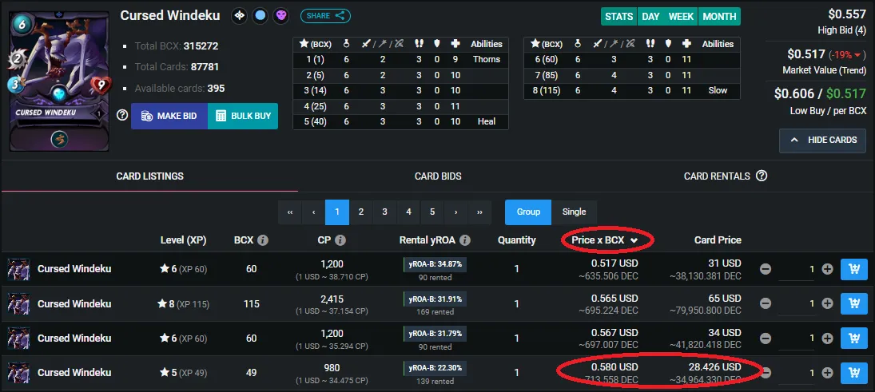Image resolution: width=875 pixels, height=392 pixels.
Task: Click the info icon next to BCX column
Action: [x=263, y=240]
